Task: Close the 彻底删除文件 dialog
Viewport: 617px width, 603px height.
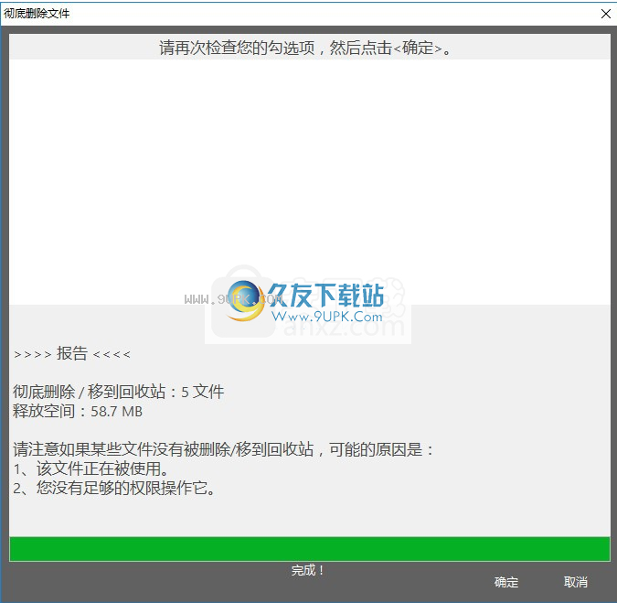Action: [606, 14]
